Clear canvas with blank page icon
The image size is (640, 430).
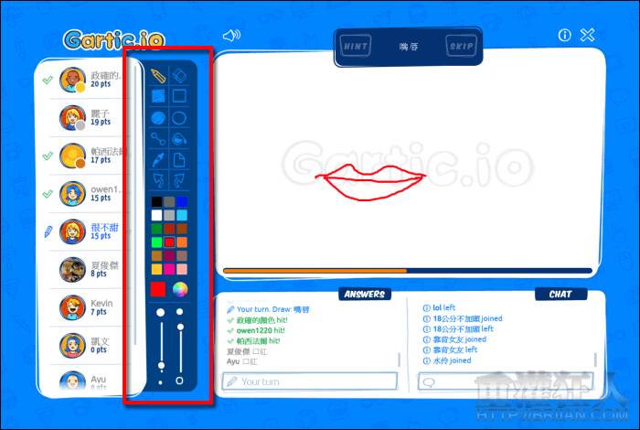(179, 160)
